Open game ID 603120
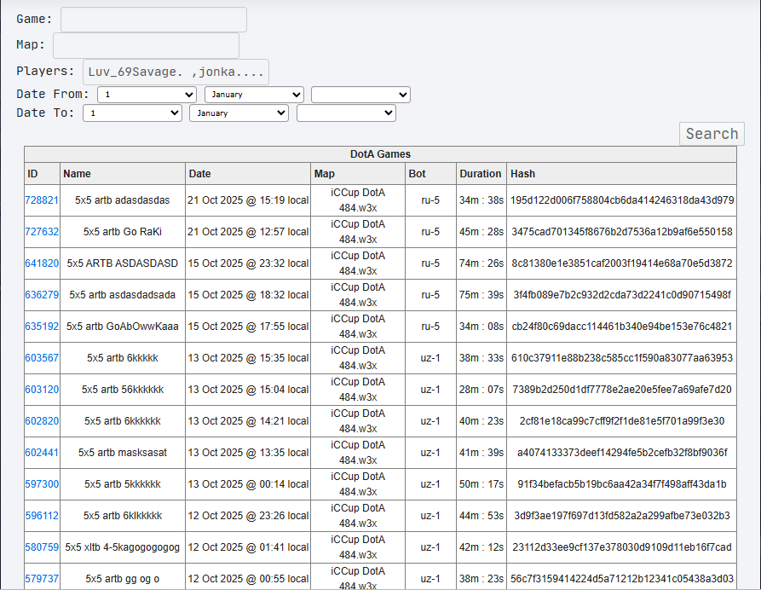Image resolution: width=761 pixels, height=590 pixels. tap(42, 390)
